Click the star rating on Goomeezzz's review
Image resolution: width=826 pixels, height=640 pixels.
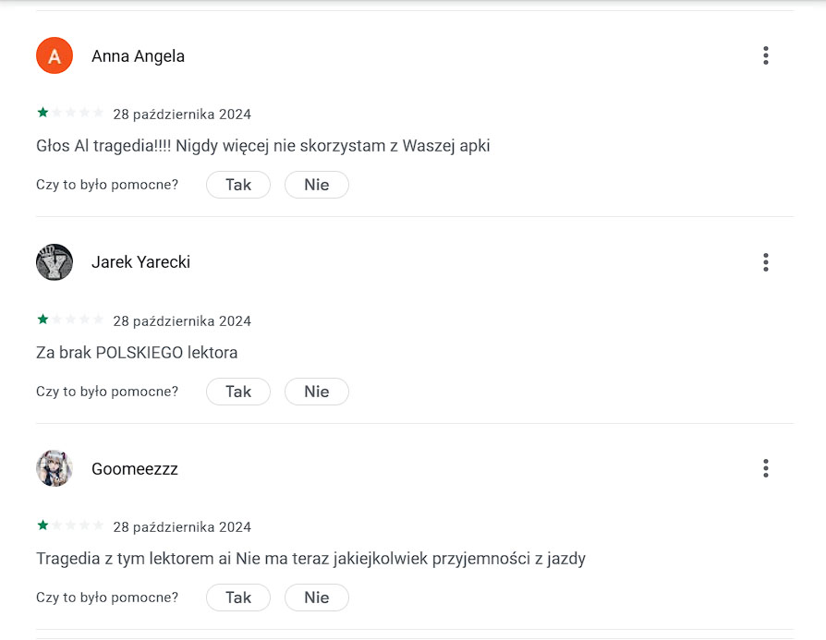pos(70,525)
